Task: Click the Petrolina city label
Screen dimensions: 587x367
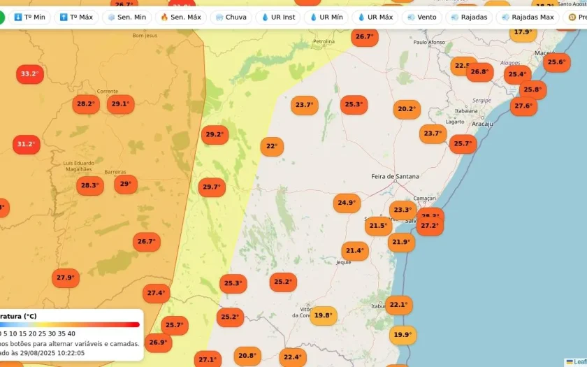Action: tap(324, 41)
